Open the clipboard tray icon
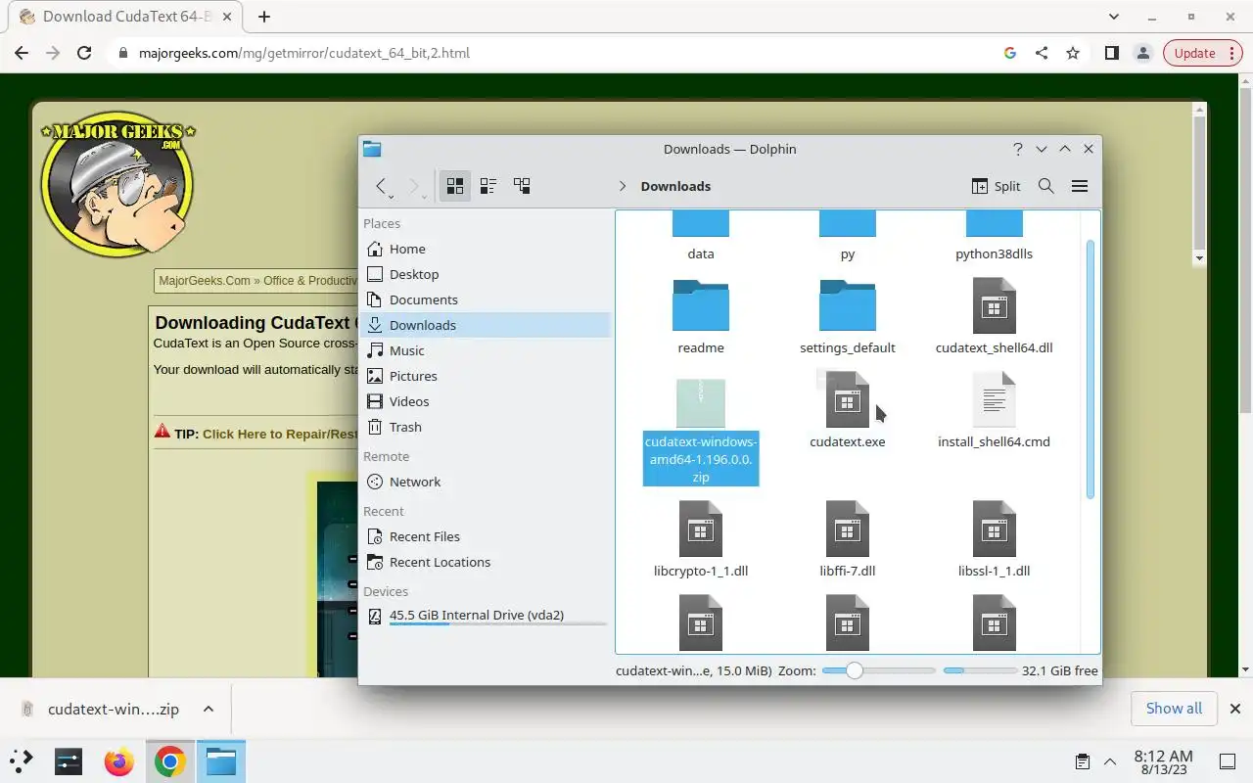Image resolution: width=1253 pixels, height=783 pixels. coord(1083,761)
